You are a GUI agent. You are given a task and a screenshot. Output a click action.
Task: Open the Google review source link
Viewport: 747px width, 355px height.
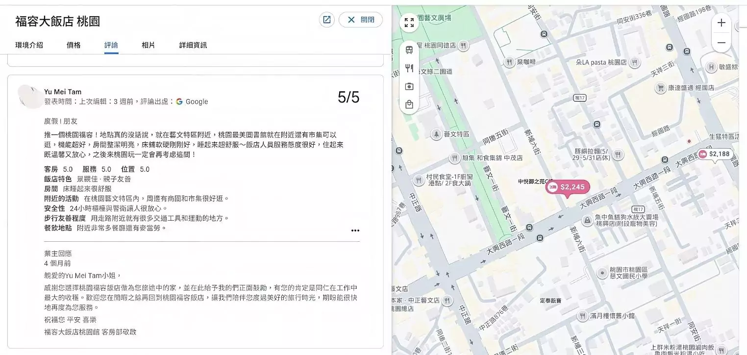192,101
